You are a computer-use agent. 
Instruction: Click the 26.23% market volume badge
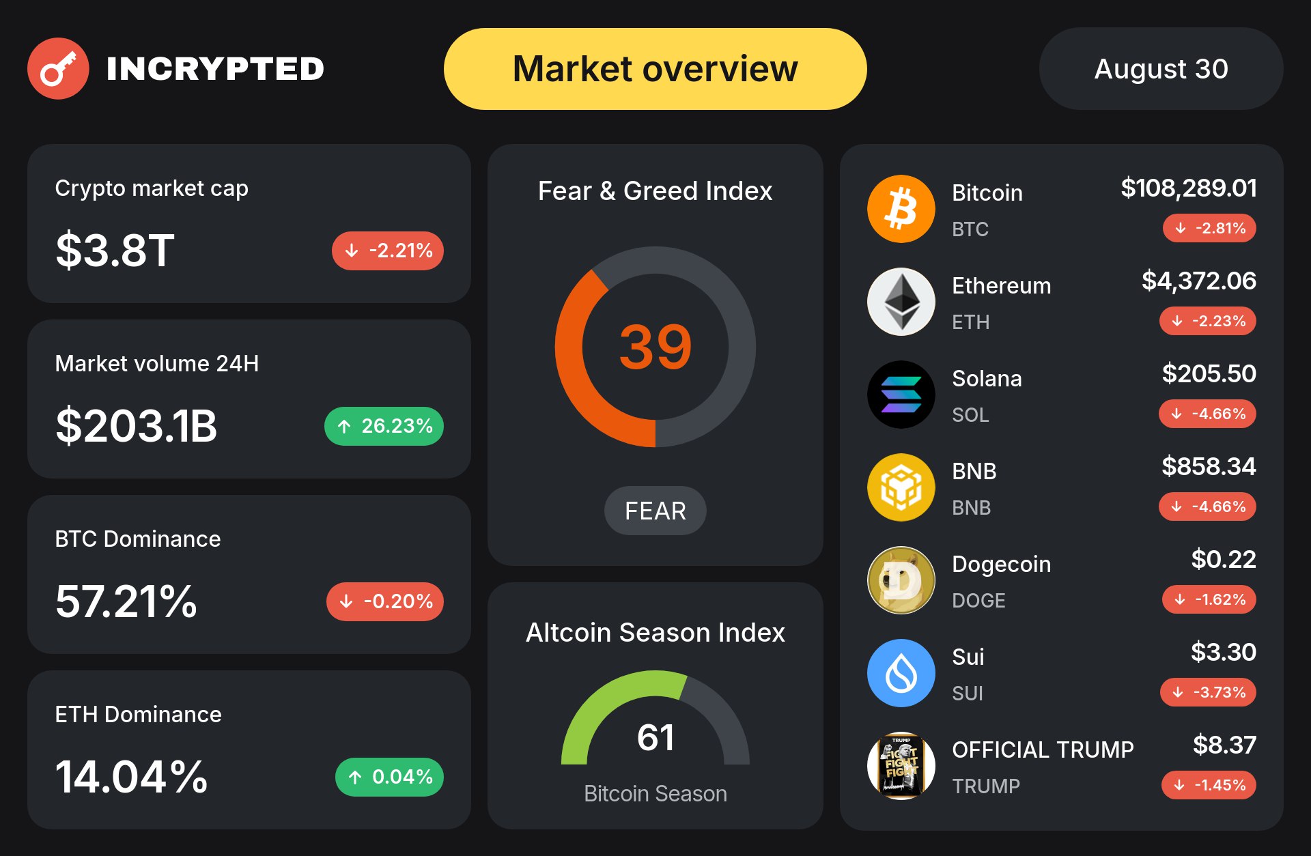pyautogui.click(x=384, y=426)
